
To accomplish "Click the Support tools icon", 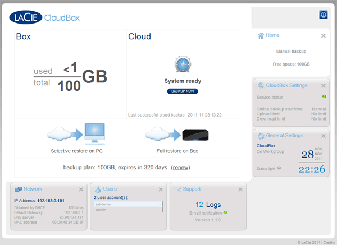I will [x=177, y=189].
